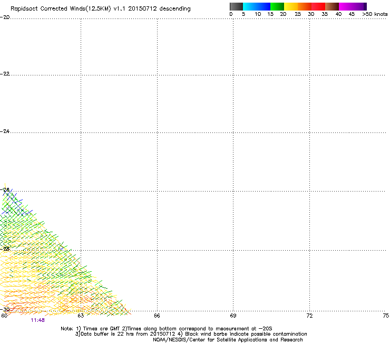Click the longitude label 66

[157, 316]
